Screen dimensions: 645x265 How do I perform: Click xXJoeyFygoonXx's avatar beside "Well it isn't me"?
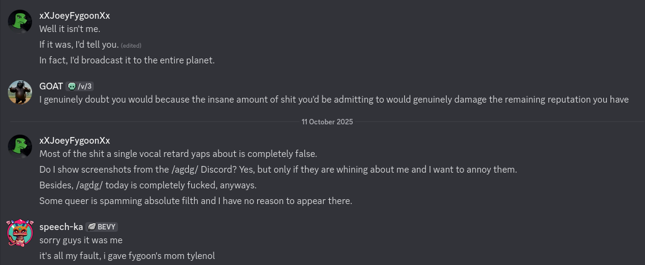point(20,22)
